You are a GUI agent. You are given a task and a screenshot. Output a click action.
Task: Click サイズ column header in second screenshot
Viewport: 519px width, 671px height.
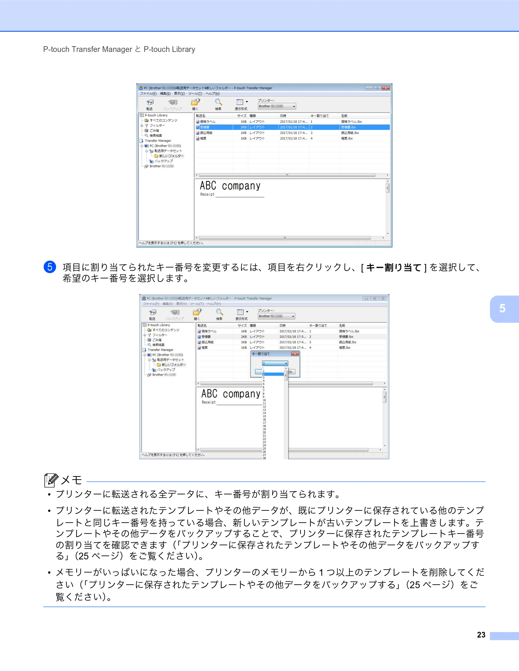pyautogui.click(x=241, y=325)
